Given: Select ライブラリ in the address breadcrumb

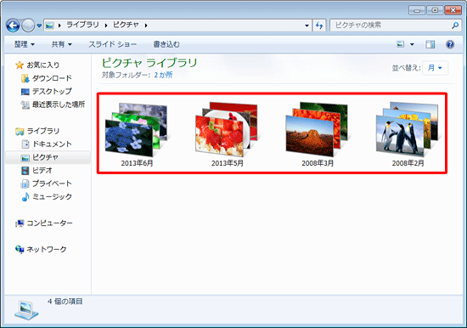Looking at the screenshot, I should pos(82,25).
